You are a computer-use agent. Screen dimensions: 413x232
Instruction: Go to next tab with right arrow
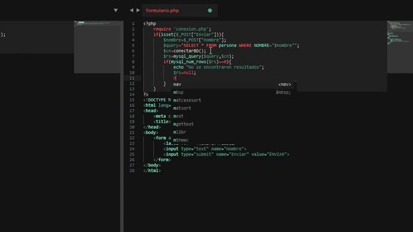tap(138, 10)
